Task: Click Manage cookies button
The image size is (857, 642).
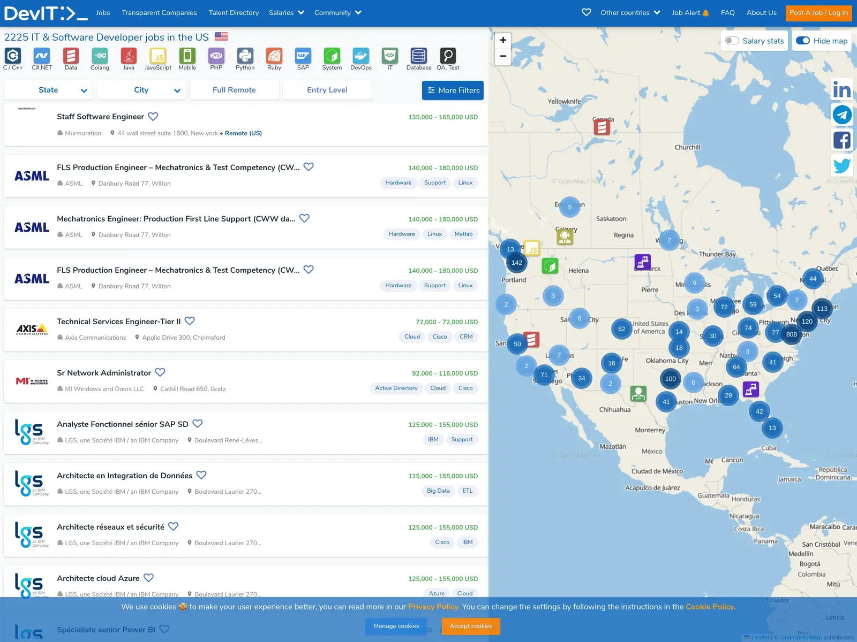Action: click(396, 626)
